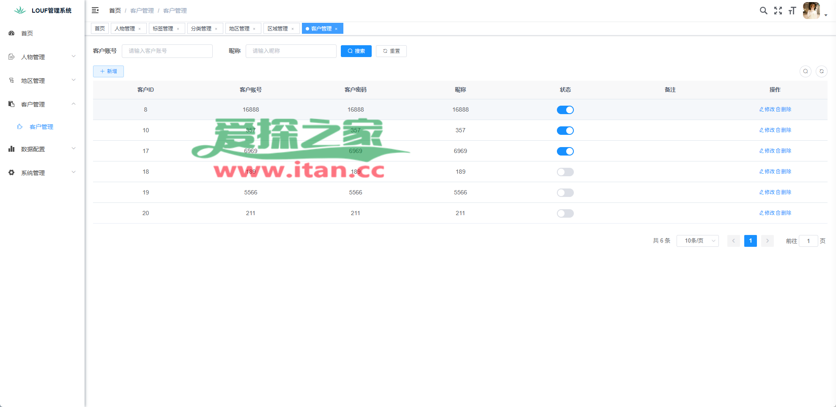Click the 新增 button
This screenshot has width=836, height=407.
[108, 71]
